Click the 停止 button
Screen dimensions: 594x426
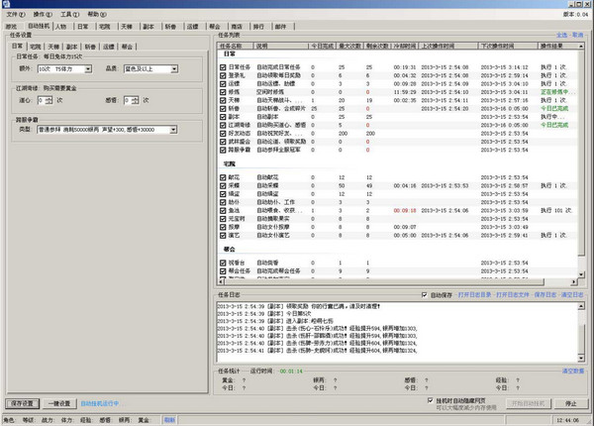(571, 403)
